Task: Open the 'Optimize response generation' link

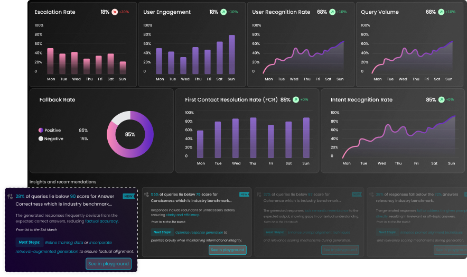Action: [x=199, y=232]
